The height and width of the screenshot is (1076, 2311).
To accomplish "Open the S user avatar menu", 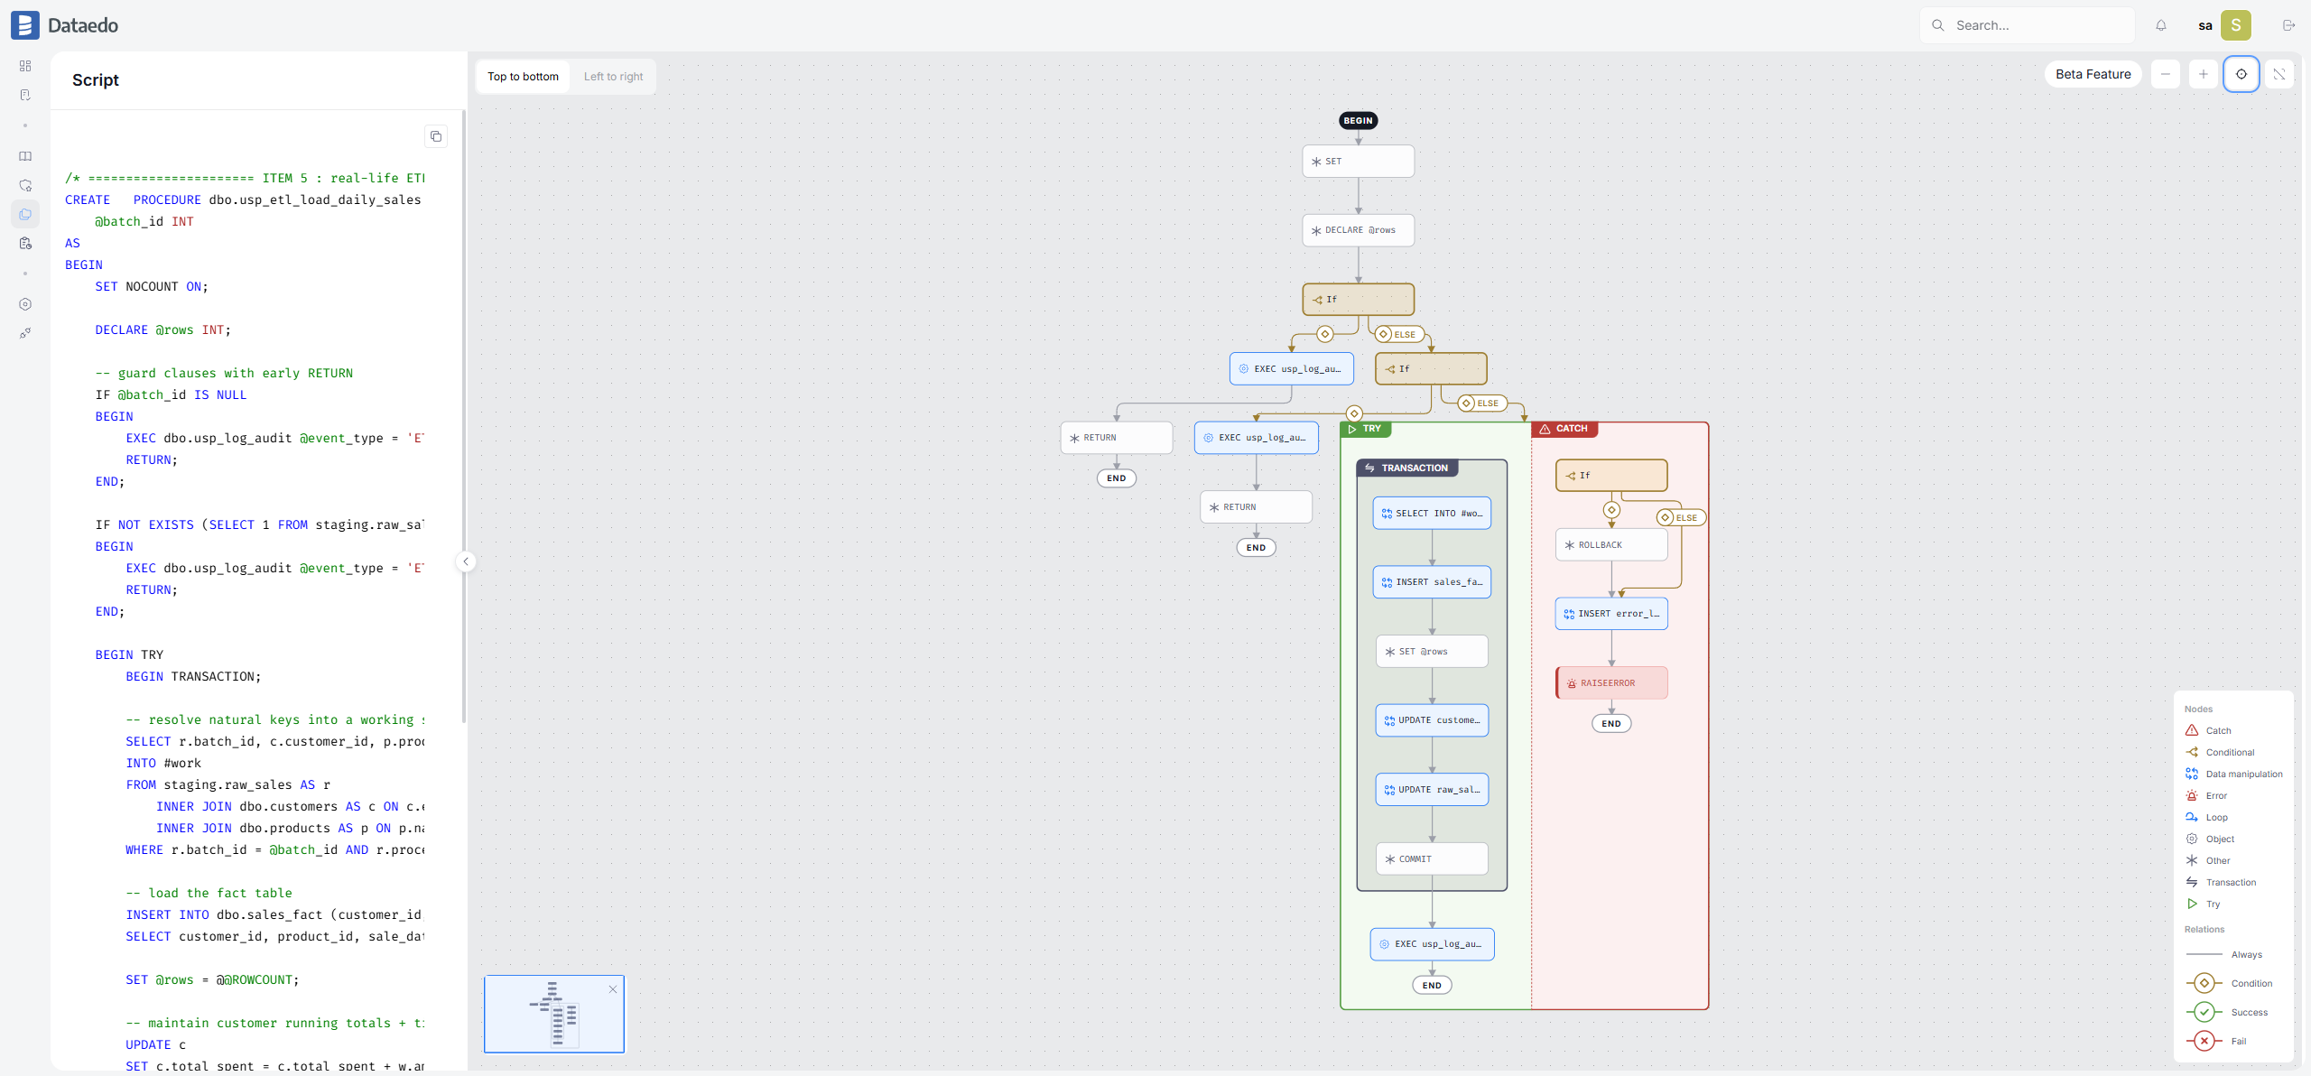I will click(2236, 25).
